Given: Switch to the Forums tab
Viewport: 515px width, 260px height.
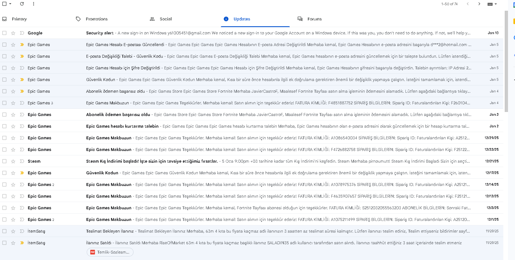Looking at the screenshot, I should pos(309,19).
